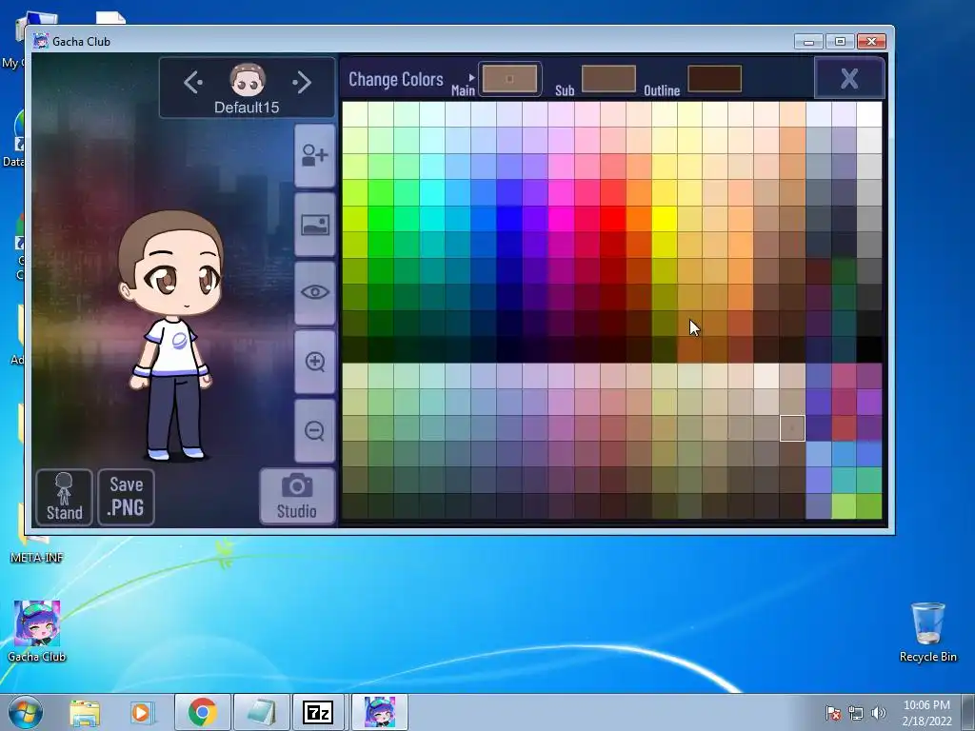Maximize the Gacha Club window

click(840, 42)
